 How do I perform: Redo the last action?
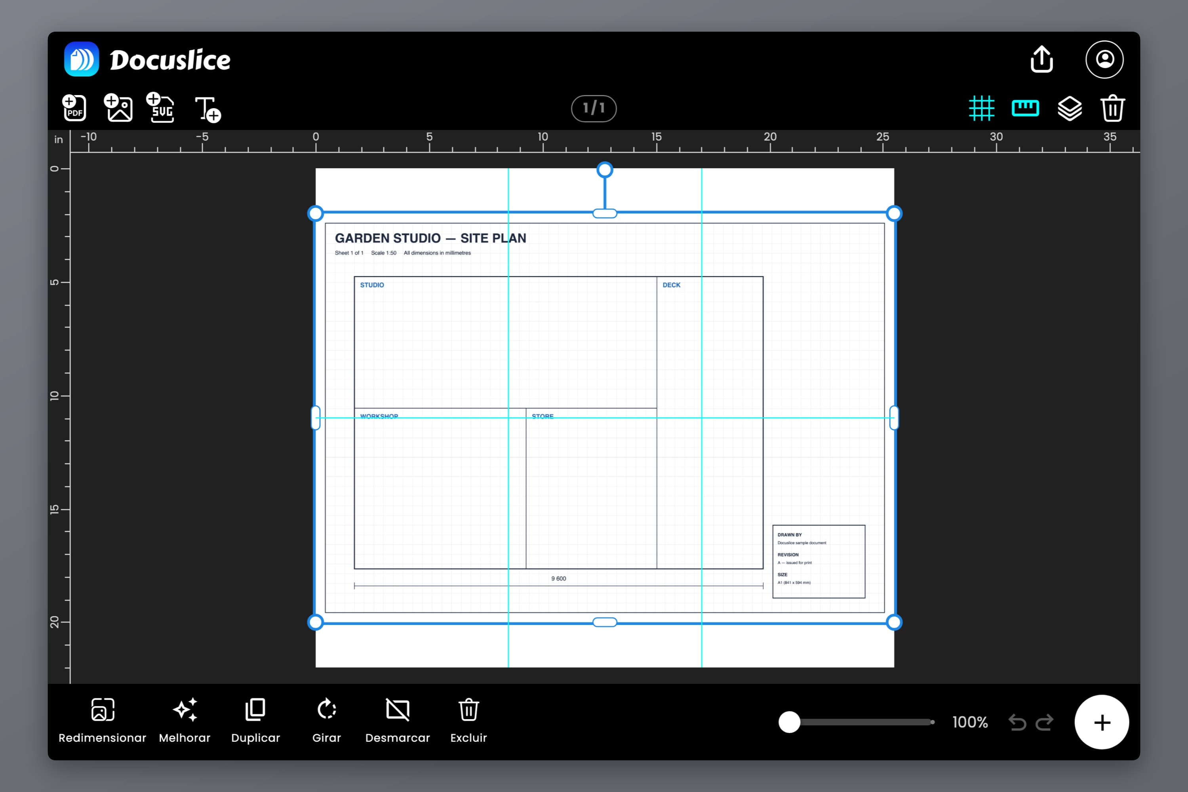pos(1045,722)
